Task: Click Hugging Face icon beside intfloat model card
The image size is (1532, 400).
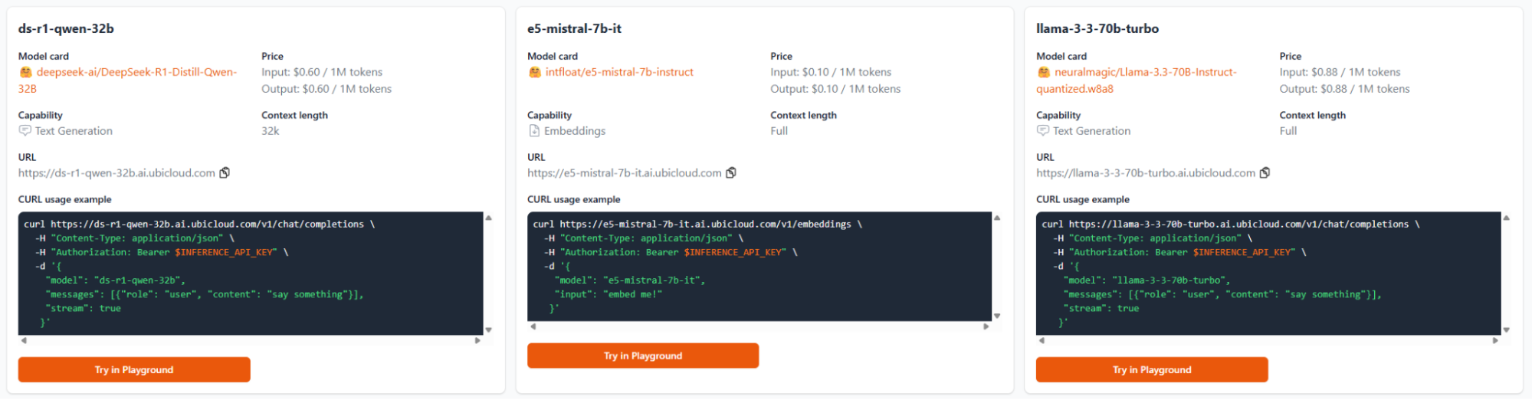Action: click(x=534, y=72)
